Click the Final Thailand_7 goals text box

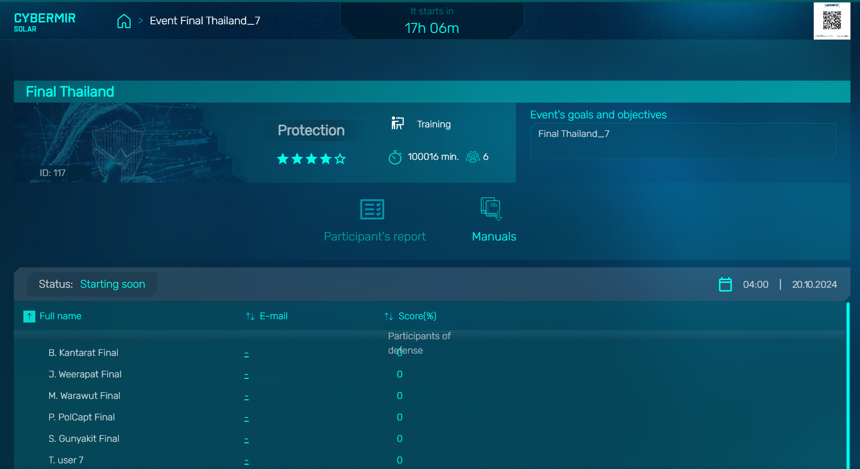683,141
